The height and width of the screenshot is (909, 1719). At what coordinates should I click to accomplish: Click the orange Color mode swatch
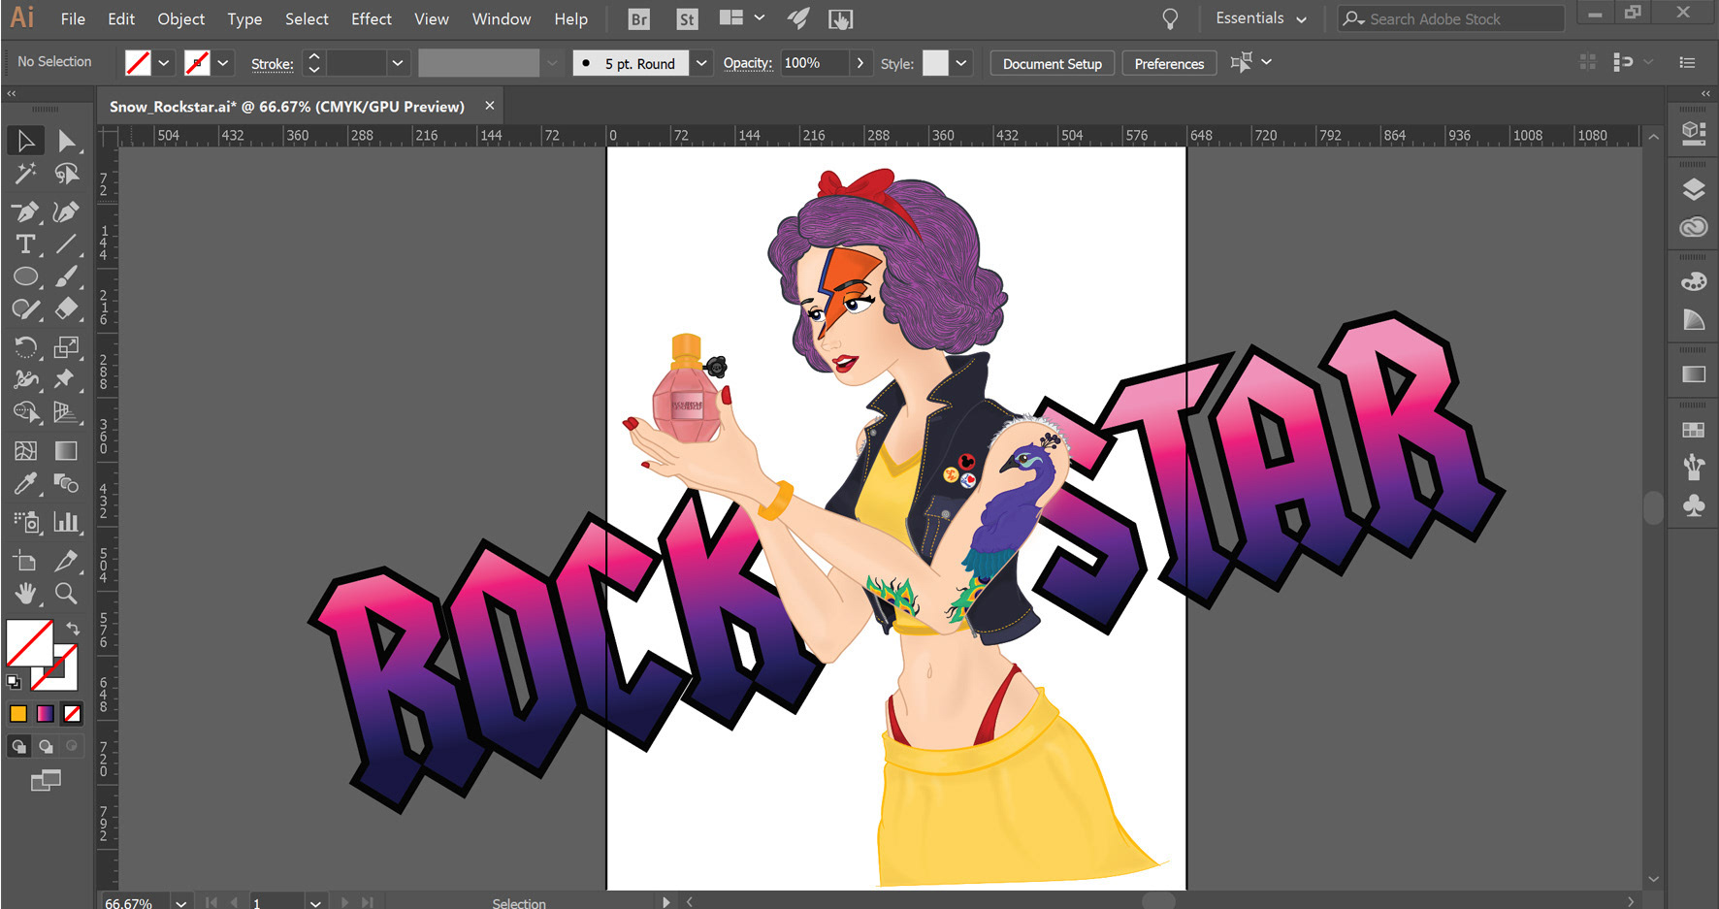click(18, 714)
